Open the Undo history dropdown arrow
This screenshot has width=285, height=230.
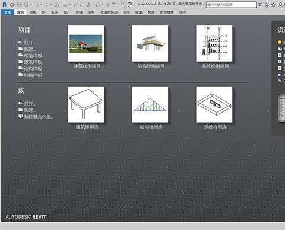tap(41, 5)
